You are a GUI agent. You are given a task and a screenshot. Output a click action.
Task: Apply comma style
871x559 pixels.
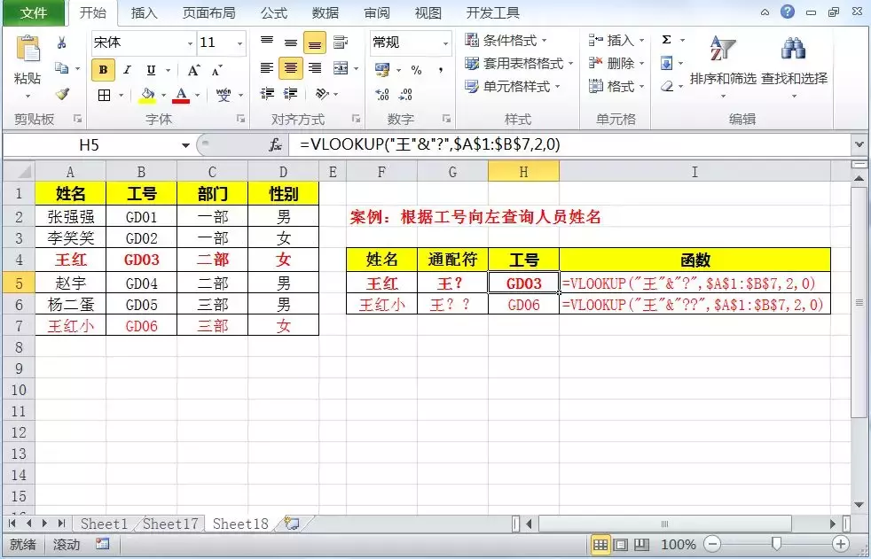pyautogui.click(x=441, y=70)
